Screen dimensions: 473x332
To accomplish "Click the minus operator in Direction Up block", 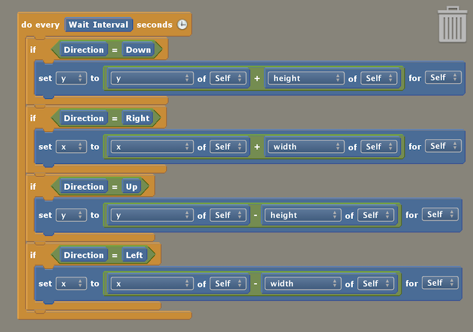I will pos(255,215).
